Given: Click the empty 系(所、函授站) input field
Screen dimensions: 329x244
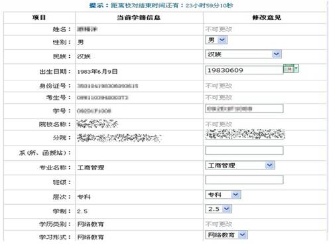Looking at the screenshot, I should click(244, 150).
